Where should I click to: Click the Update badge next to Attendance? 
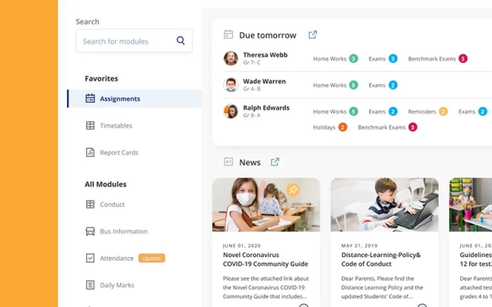click(152, 258)
